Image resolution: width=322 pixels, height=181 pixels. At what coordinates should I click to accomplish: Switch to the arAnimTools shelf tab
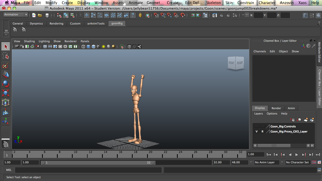(x=96, y=24)
